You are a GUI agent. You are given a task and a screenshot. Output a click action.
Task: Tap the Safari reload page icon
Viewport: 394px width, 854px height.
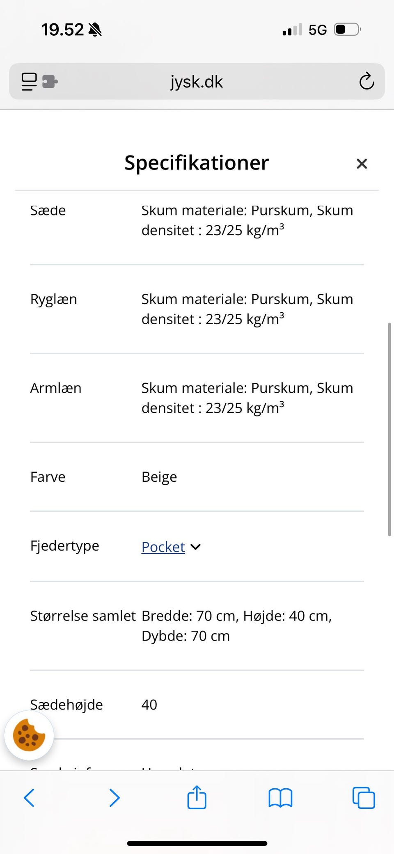pos(367,81)
